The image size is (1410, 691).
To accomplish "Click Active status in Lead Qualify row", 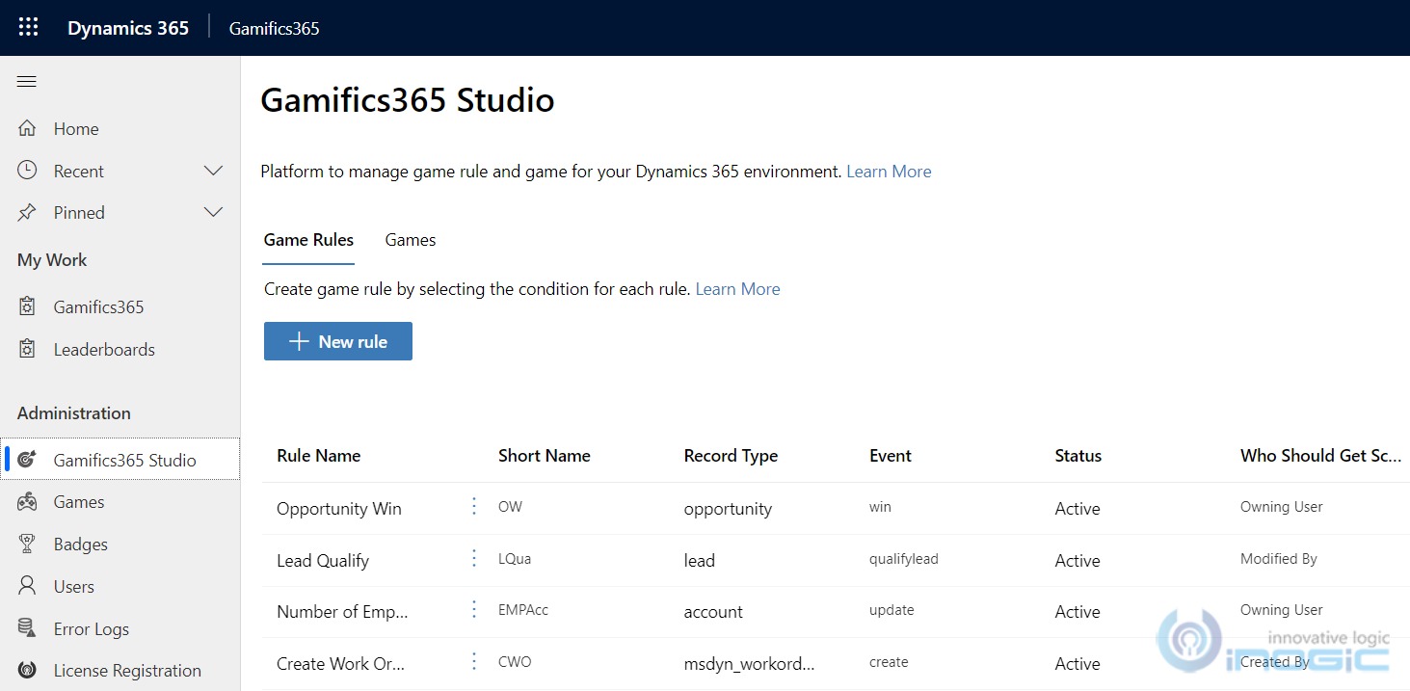I will [1077, 561].
